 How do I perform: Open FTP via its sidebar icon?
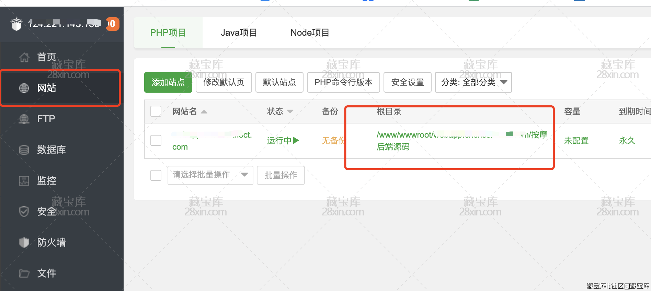pyautogui.click(x=24, y=119)
